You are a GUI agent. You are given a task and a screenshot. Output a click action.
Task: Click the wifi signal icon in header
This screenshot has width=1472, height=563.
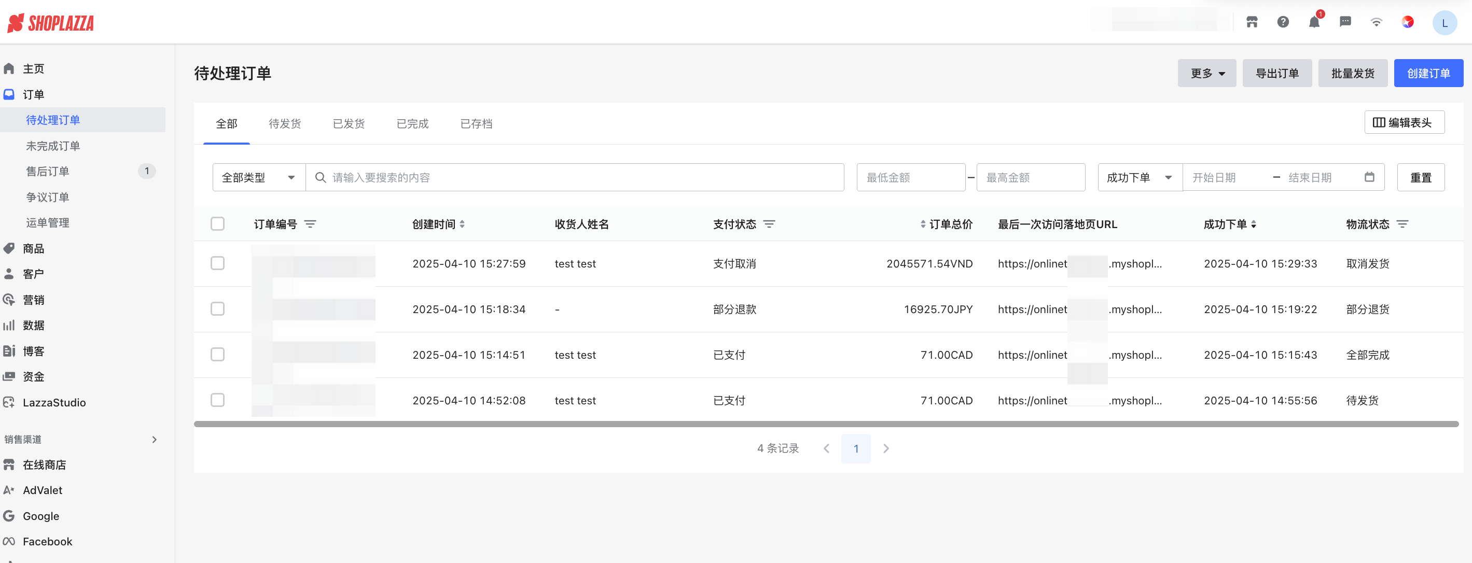[1376, 22]
